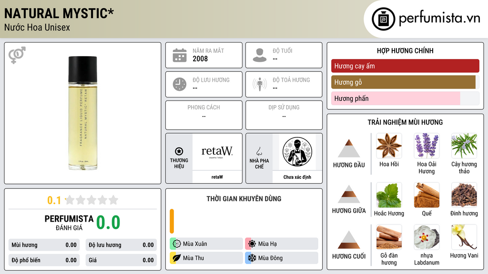Click the Thương hiệu star badge icon

tap(179, 151)
